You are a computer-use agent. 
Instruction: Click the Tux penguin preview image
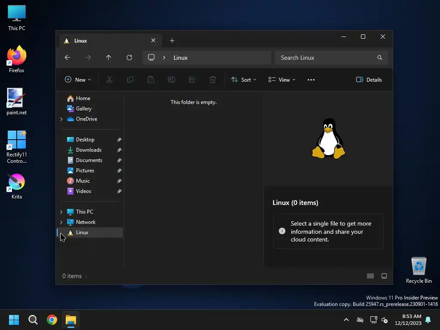(x=329, y=139)
